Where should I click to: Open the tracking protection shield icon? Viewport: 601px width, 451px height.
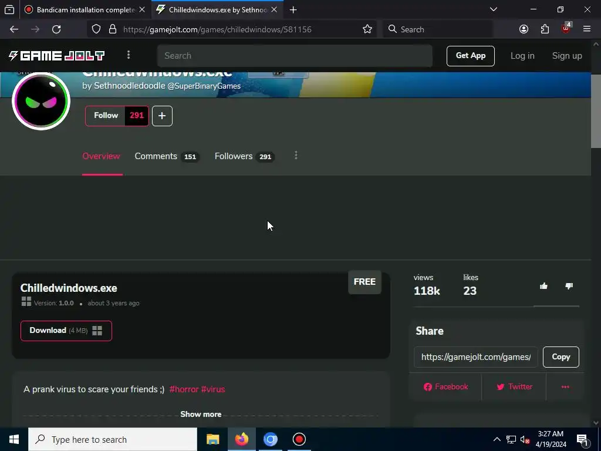(96, 29)
